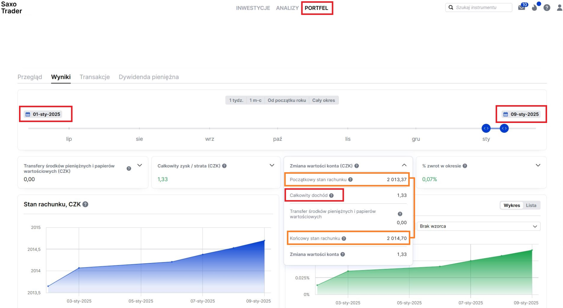Click info icon beside Końcowy stan rachunku
The image size is (563, 308).
coord(344,239)
